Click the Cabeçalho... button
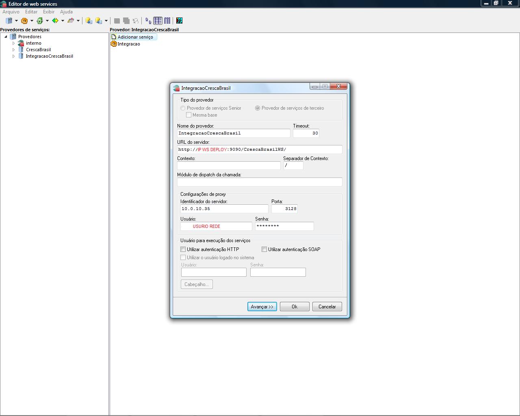The width and height of the screenshot is (520, 416). pyautogui.click(x=197, y=284)
